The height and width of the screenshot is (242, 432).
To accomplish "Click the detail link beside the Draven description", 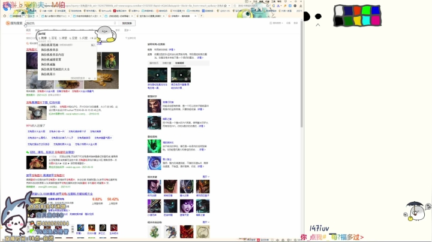I will click(x=200, y=110).
